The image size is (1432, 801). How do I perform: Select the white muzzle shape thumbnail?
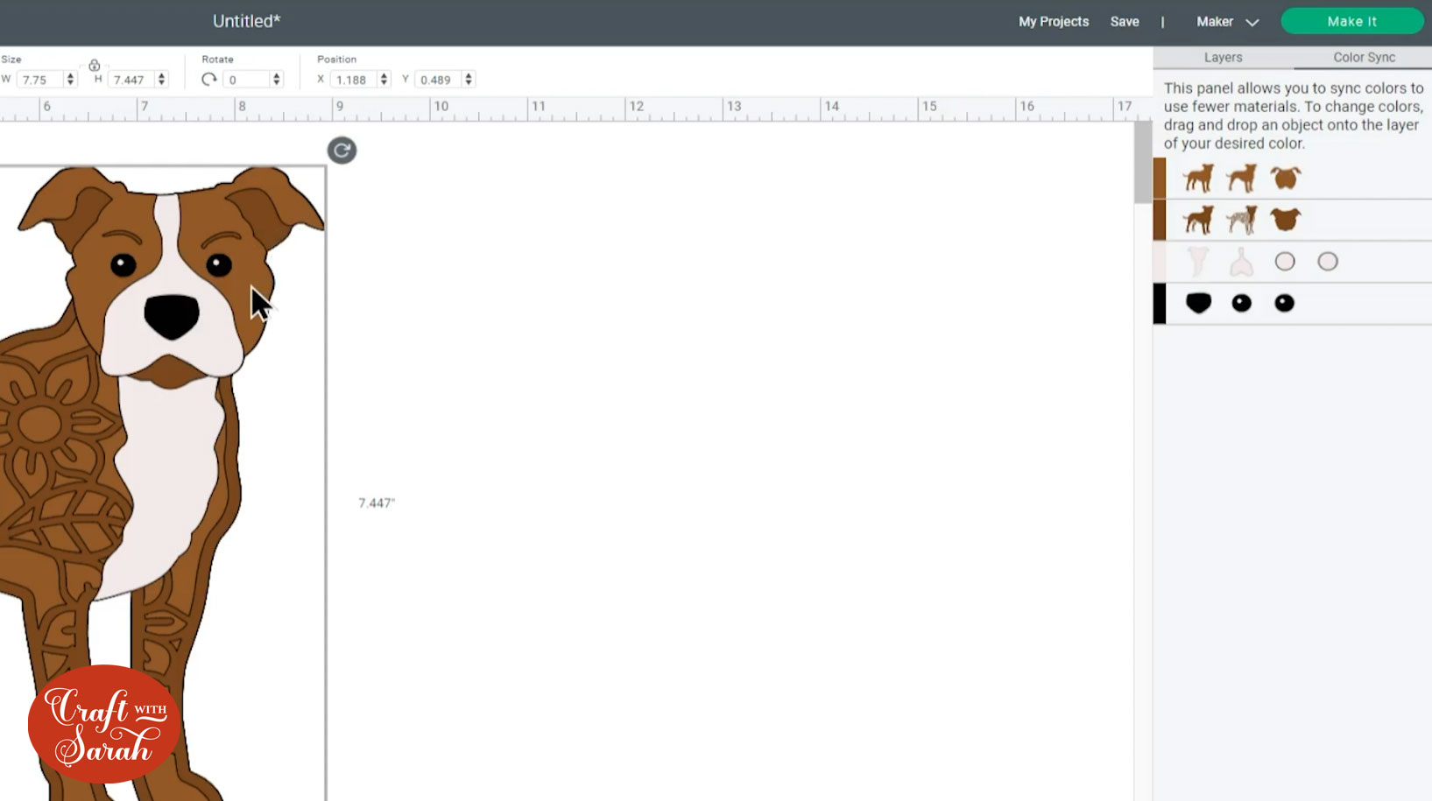pyautogui.click(x=1241, y=262)
